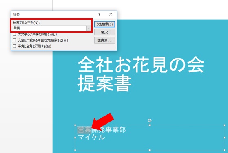Click the highlighted 営業 text on slide
This screenshot has height=153, width=228.
click(x=84, y=130)
